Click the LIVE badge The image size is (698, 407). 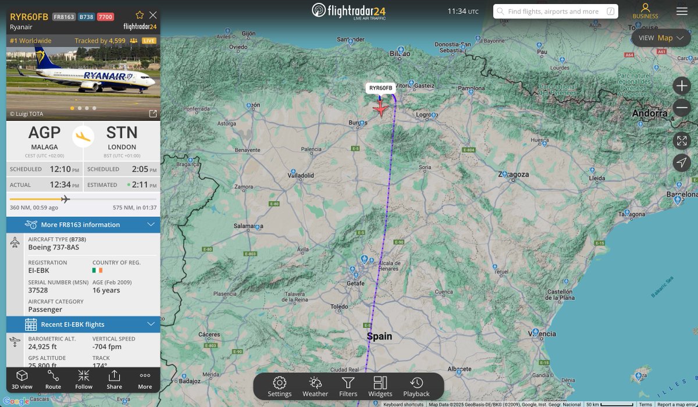click(149, 41)
